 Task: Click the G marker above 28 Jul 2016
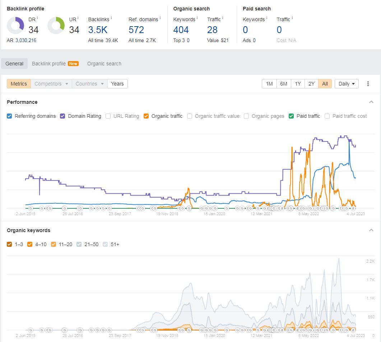coord(65,208)
